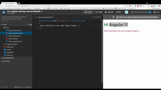The height and width of the screenshot is (90, 161).
Task: Open a new Chrome tab
Action: coord(19,3)
